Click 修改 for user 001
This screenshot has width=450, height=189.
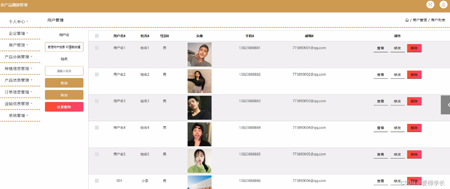point(397,181)
